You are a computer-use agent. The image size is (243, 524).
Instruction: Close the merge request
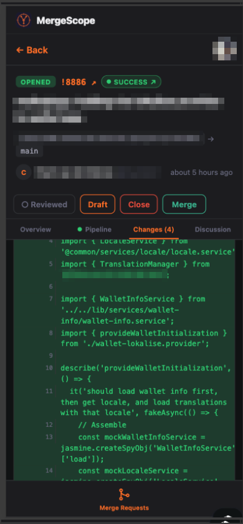tap(138, 204)
